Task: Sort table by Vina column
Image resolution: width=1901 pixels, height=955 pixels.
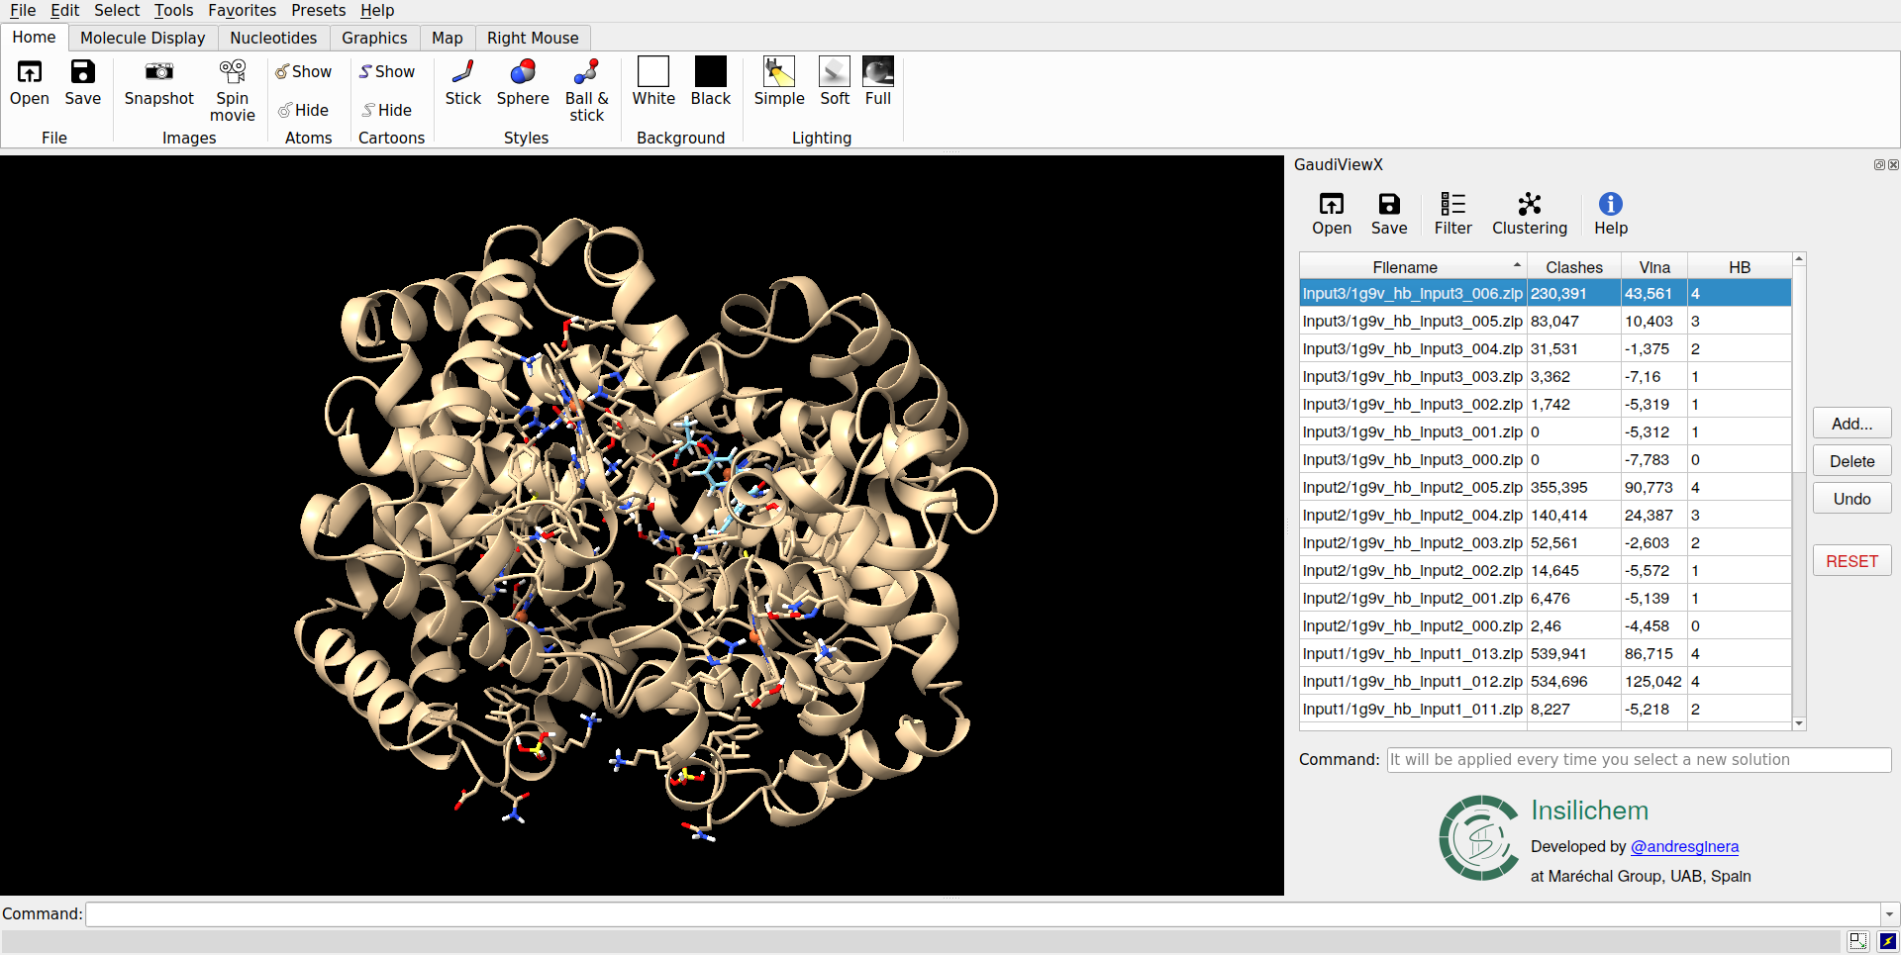Action: pyautogui.click(x=1654, y=267)
